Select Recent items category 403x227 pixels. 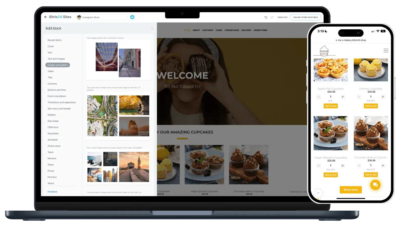point(54,40)
